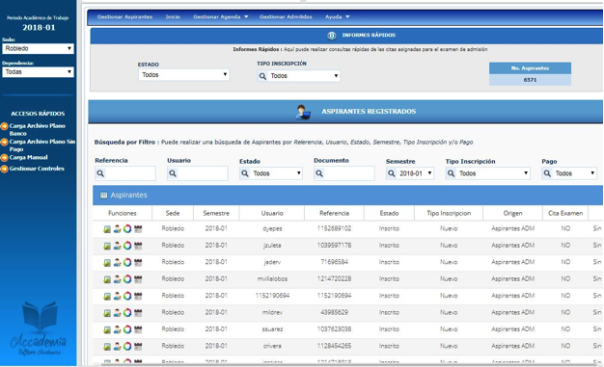Click person icon in mvillalobos row
The image size is (604, 367).
point(117,279)
